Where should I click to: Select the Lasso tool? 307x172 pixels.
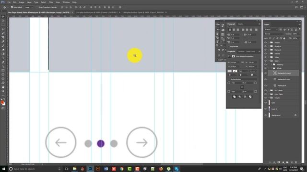click(3, 29)
